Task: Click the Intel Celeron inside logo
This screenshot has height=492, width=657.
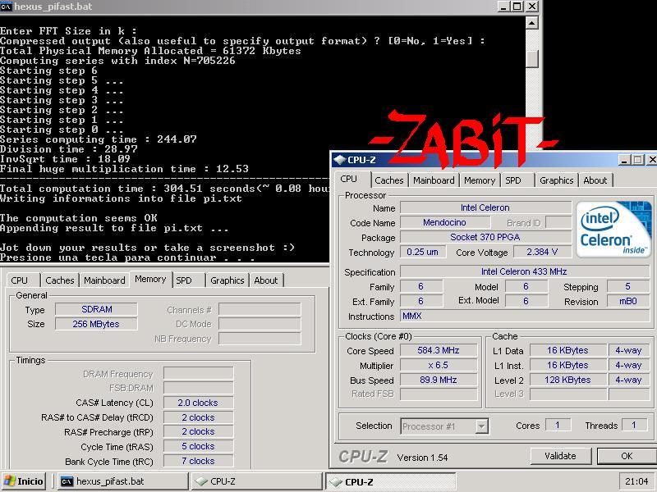Action: pos(613,229)
